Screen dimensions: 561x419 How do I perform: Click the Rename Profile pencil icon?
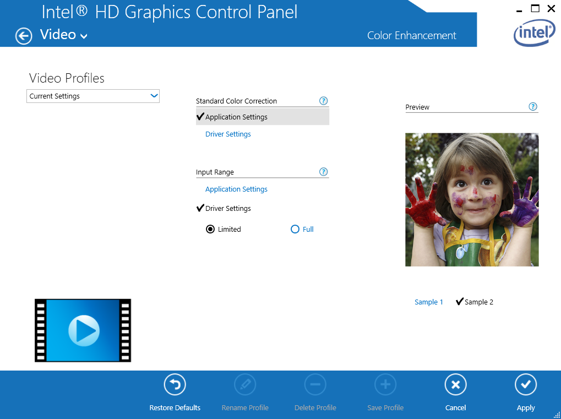(245, 385)
